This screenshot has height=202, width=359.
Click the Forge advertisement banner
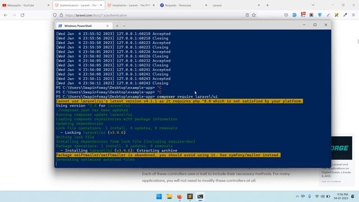[x=342, y=148]
